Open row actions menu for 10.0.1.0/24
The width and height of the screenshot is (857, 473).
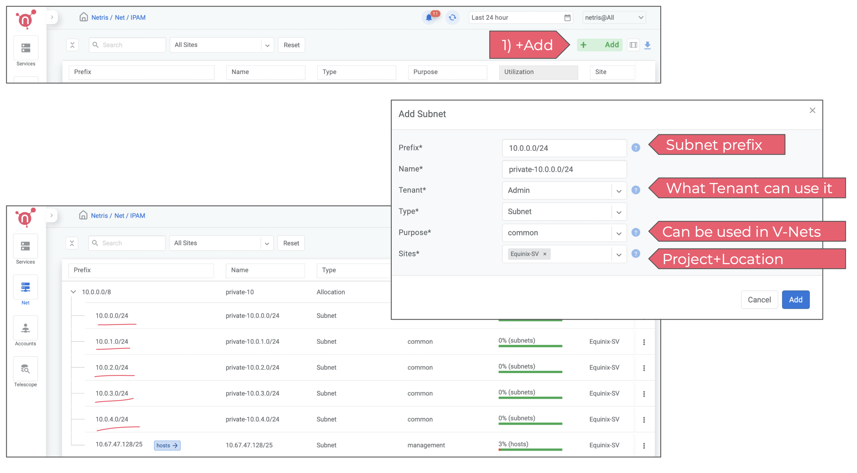[x=644, y=342]
